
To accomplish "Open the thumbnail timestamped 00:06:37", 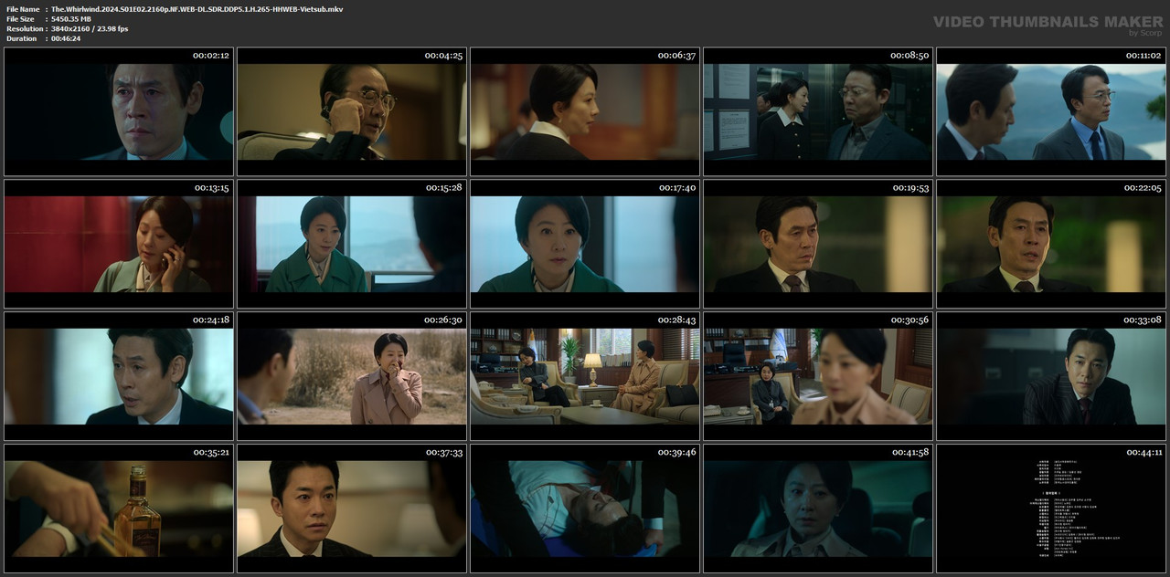I will point(585,111).
